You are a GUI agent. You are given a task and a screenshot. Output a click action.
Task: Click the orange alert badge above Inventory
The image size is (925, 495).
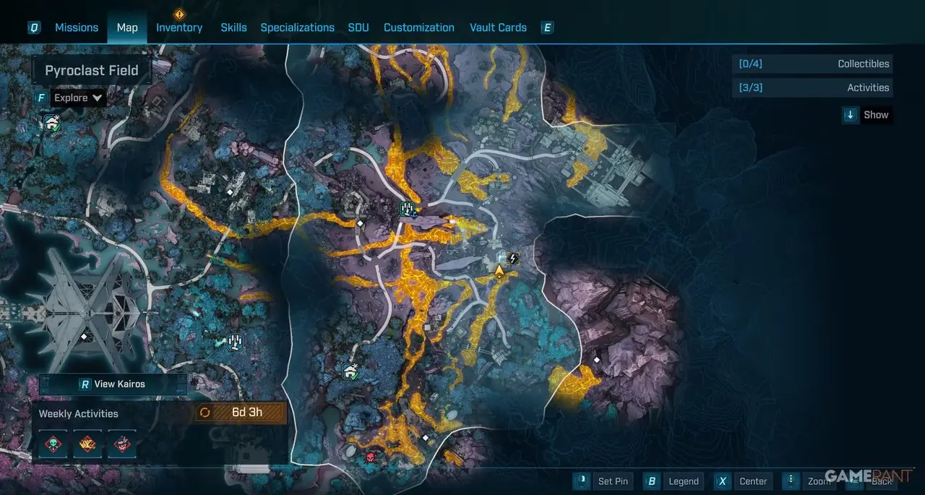(179, 14)
